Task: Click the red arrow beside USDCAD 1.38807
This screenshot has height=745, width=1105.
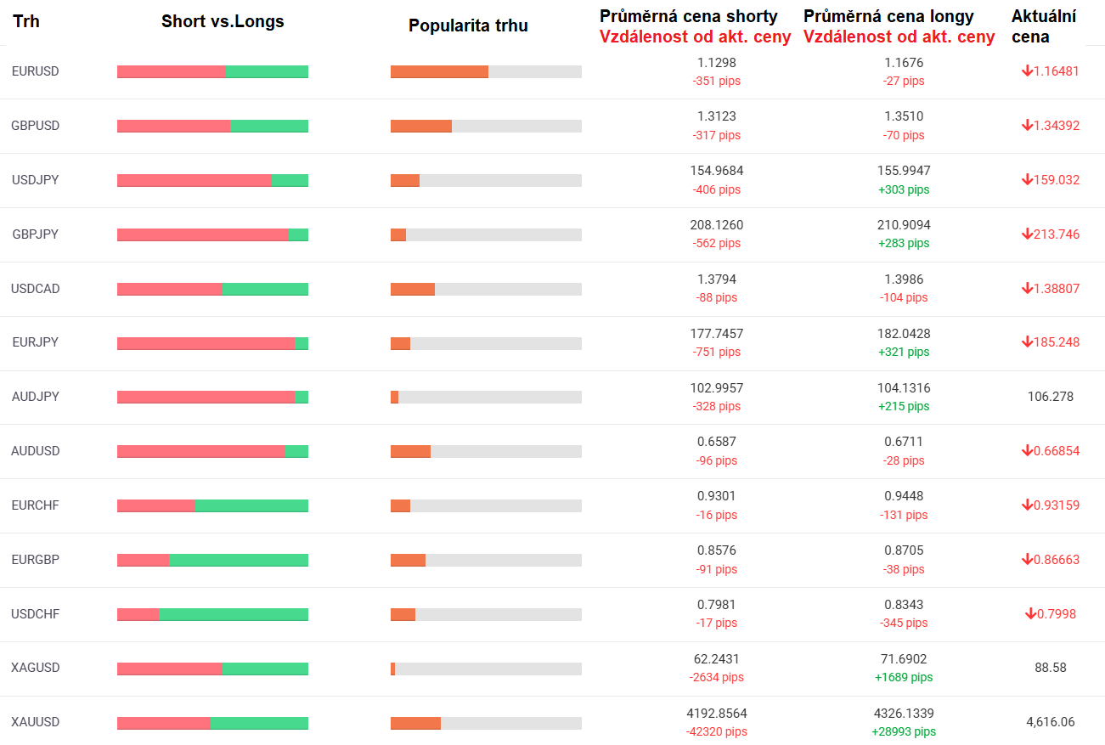Action: point(1027,289)
